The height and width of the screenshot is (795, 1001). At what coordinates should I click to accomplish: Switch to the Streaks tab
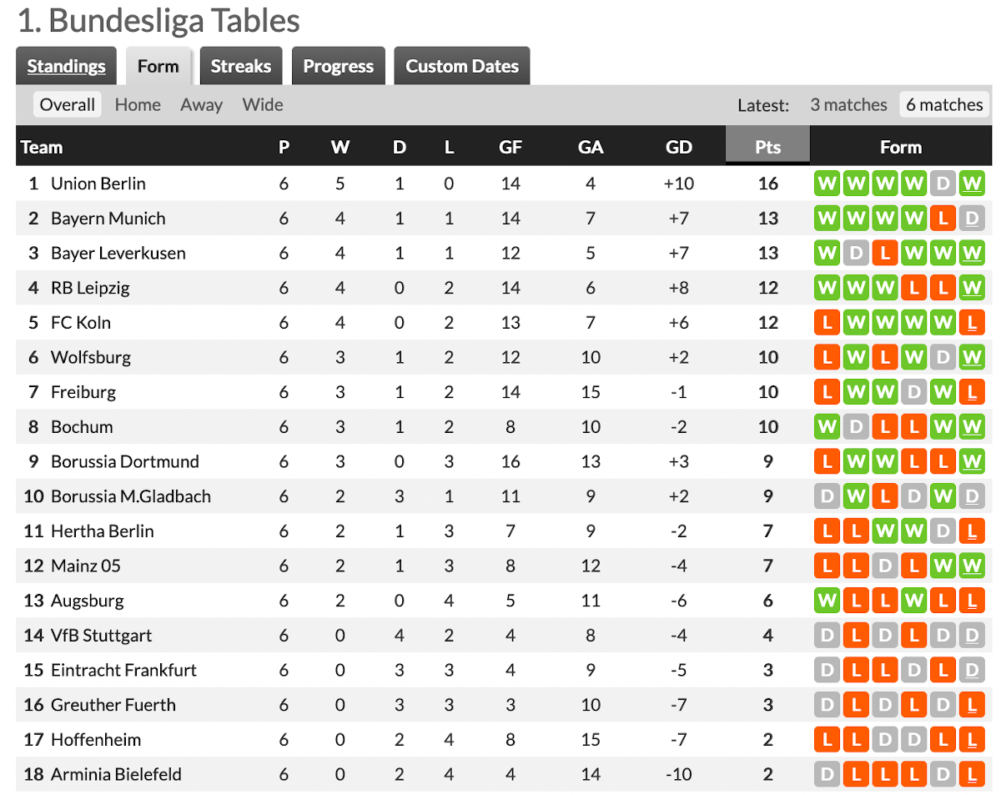click(x=240, y=66)
